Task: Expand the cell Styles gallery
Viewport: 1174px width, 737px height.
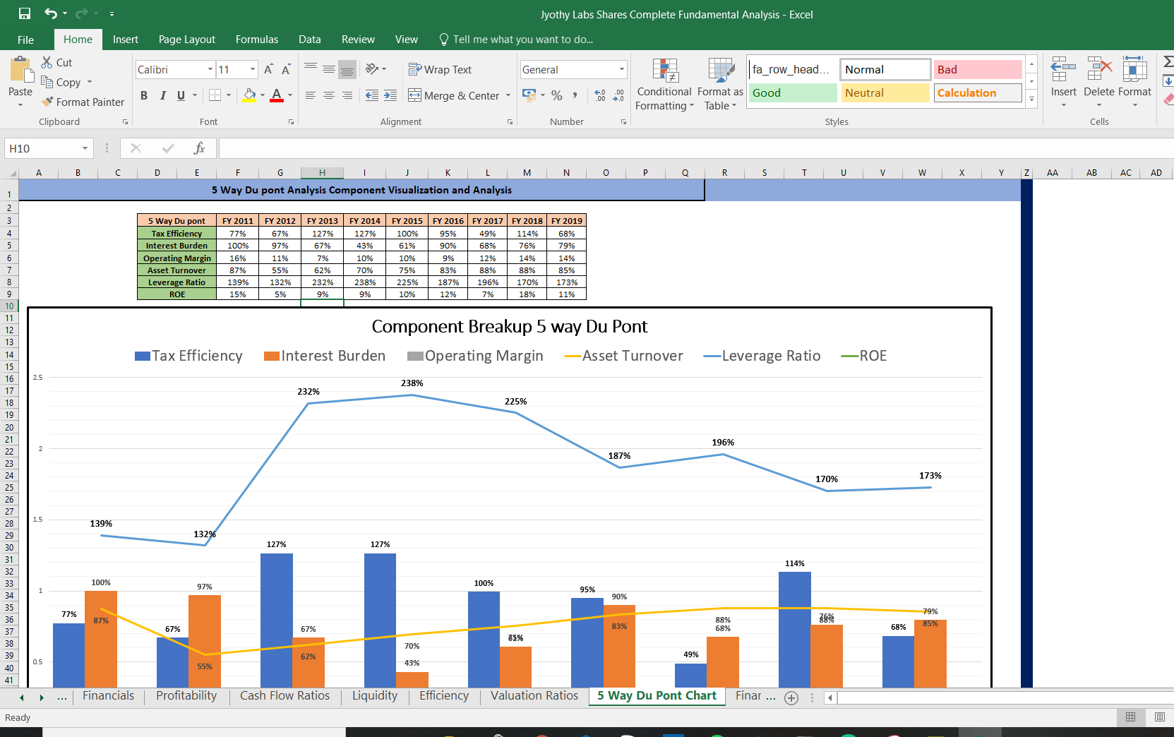Action: point(1031,99)
